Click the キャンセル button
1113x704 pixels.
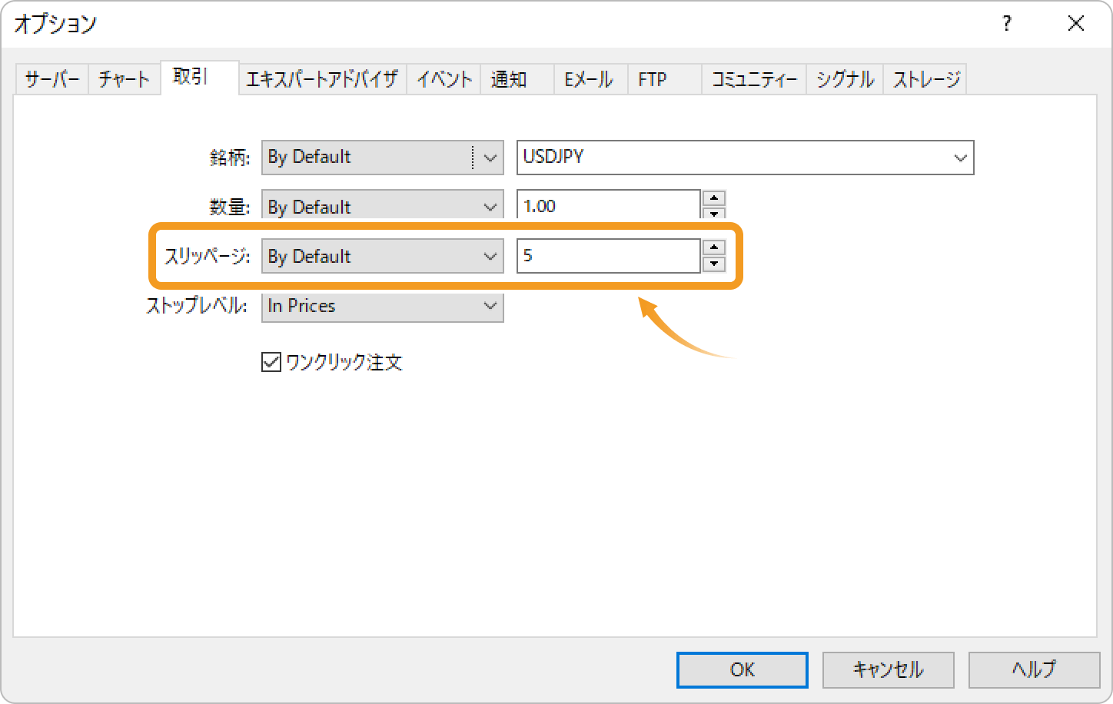click(889, 670)
